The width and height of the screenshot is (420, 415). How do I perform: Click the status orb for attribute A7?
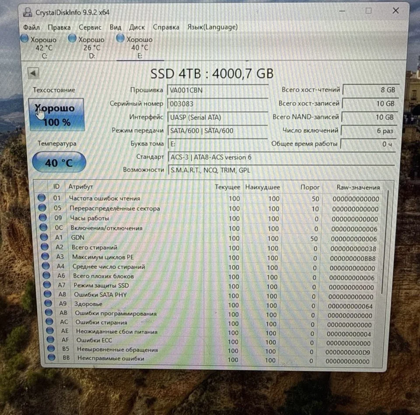47,284
